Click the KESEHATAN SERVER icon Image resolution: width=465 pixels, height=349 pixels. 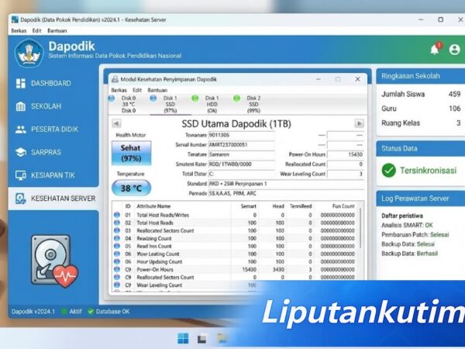tap(20, 199)
